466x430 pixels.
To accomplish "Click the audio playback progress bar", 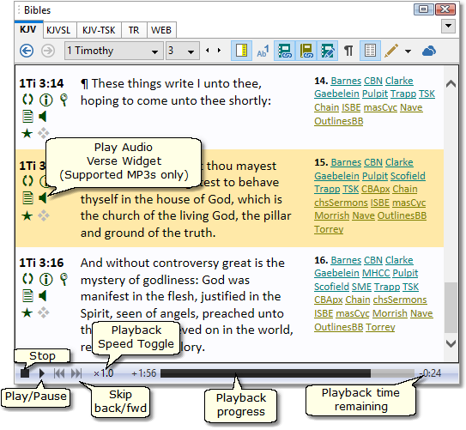I will 287,373.
